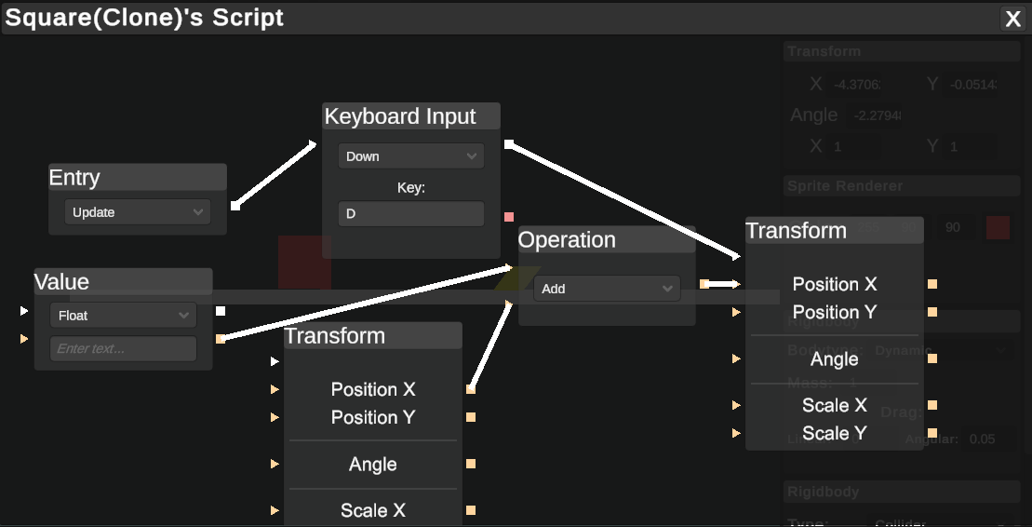This screenshot has height=527, width=1032.
Task: Click the Value node's white flow input arrow
Action: click(x=24, y=311)
